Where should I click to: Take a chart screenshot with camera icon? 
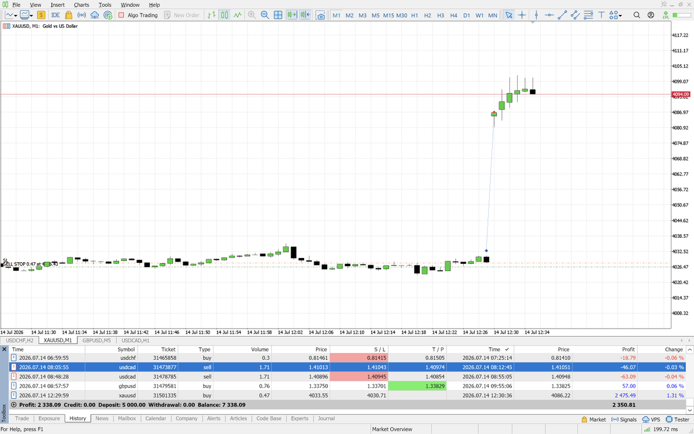pos(320,15)
